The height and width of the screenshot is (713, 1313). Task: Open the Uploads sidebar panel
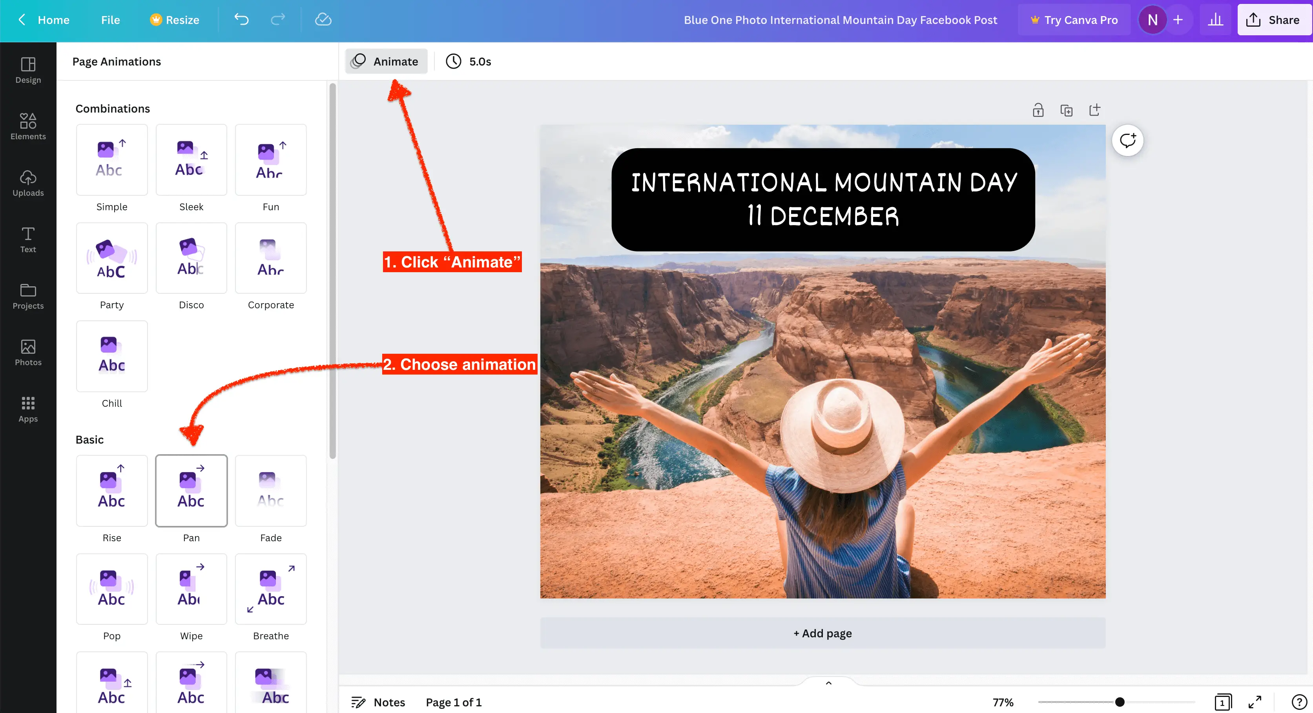point(28,183)
